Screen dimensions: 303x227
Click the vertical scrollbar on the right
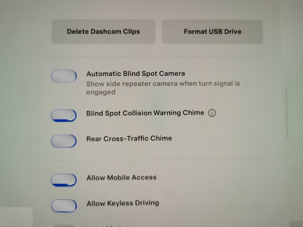point(286,113)
